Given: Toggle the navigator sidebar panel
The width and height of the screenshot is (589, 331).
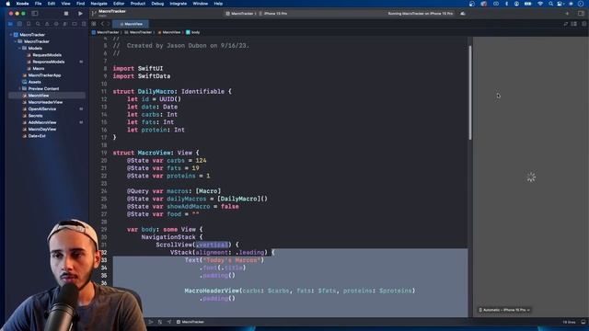Looking at the screenshot, I should tap(35, 14).
